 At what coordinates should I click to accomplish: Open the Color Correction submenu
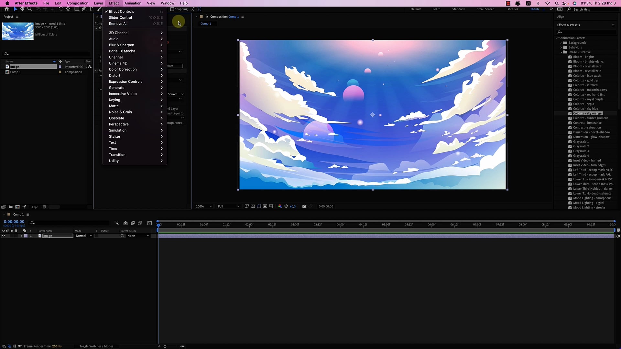coord(134,69)
